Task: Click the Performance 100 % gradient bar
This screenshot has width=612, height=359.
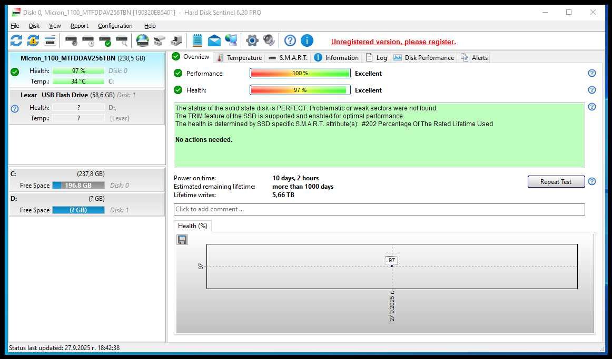Action: click(x=300, y=73)
